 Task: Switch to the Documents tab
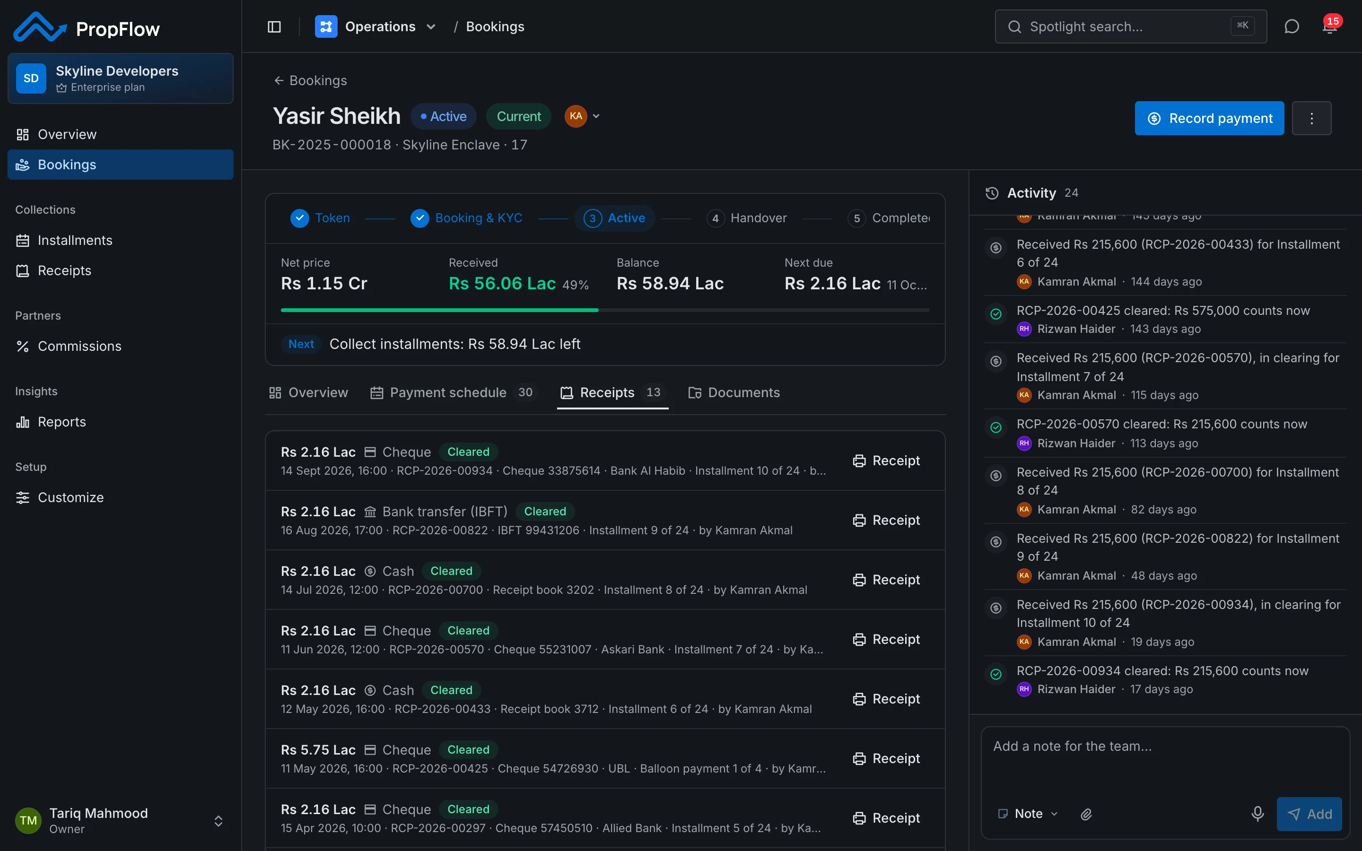[734, 393]
